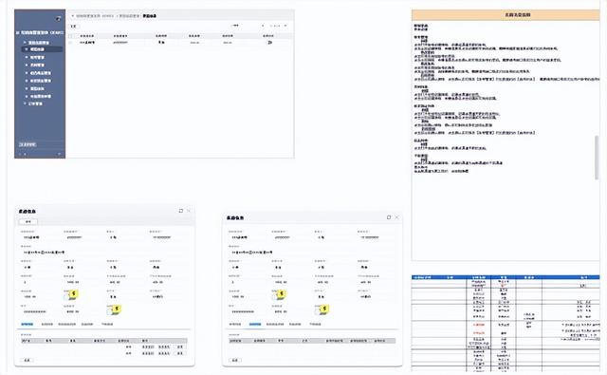Open the first yellow sticky note in right dialog
Image resolution: width=607 pixels, height=375 pixels.
[x=282, y=294]
